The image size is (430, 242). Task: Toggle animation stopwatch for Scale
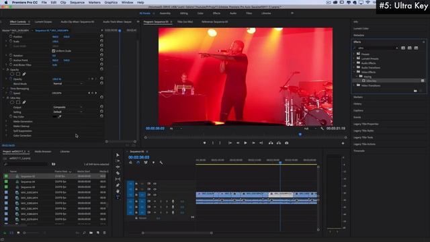11,41
